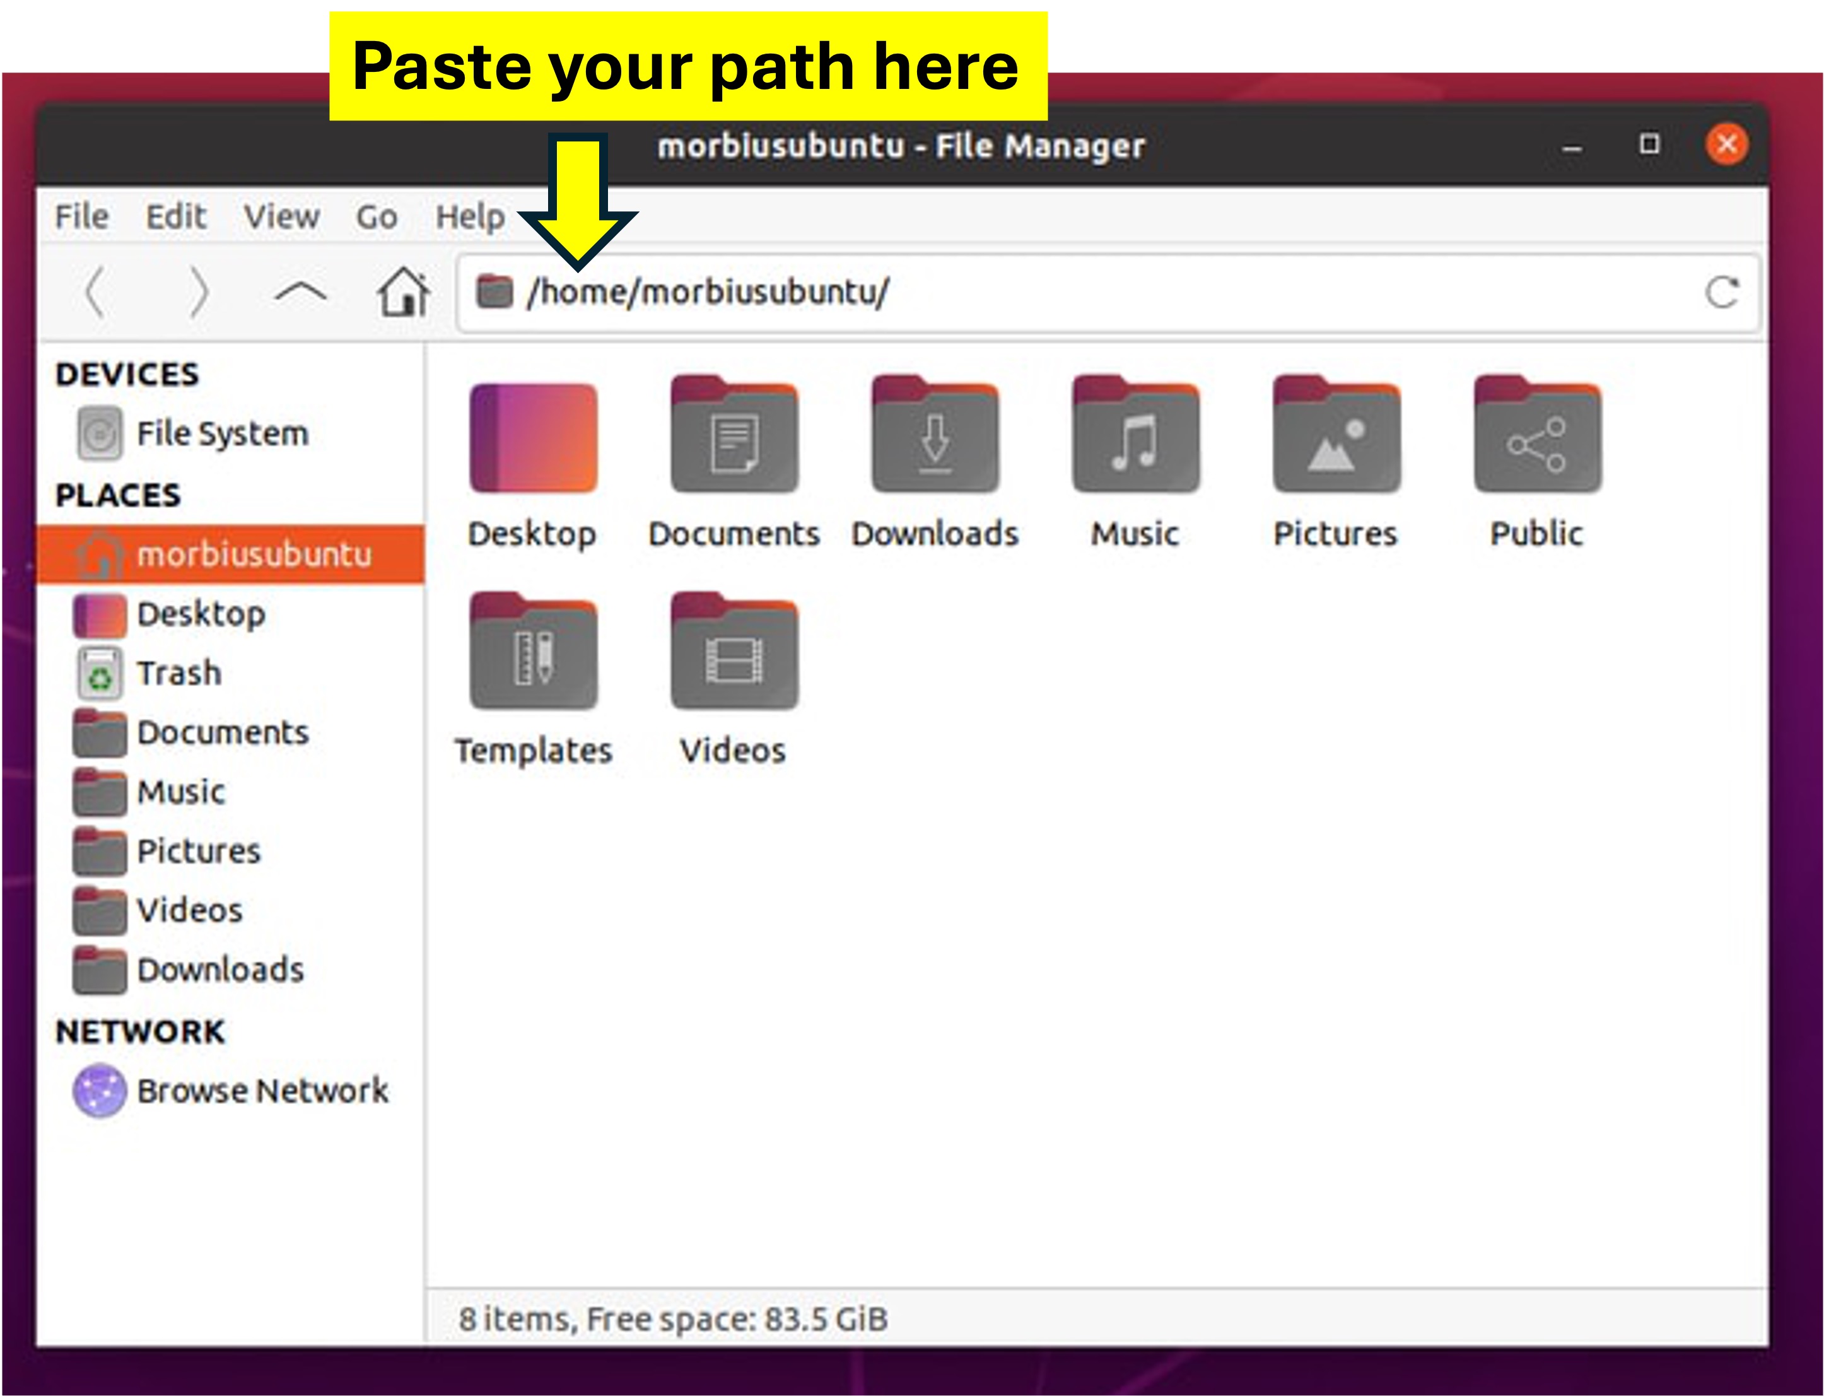The width and height of the screenshot is (1824, 1396).
Task: Go back with the left arrow
Action: tap(95, 293)
